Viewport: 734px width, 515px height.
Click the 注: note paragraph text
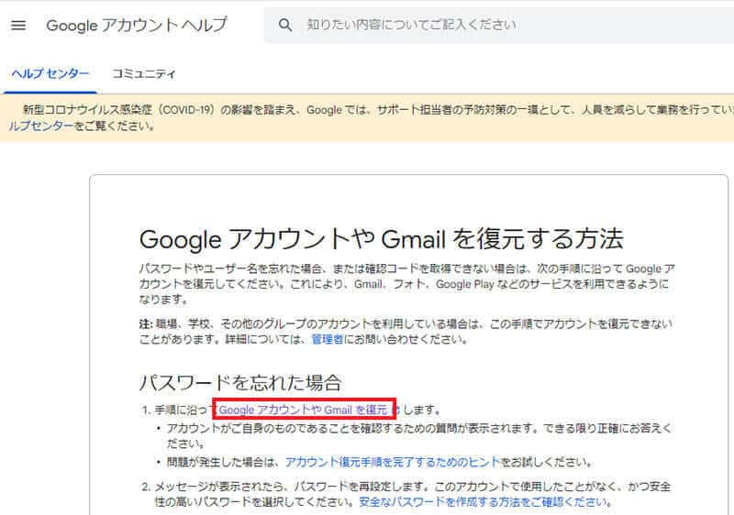click(x=406, y=332)
